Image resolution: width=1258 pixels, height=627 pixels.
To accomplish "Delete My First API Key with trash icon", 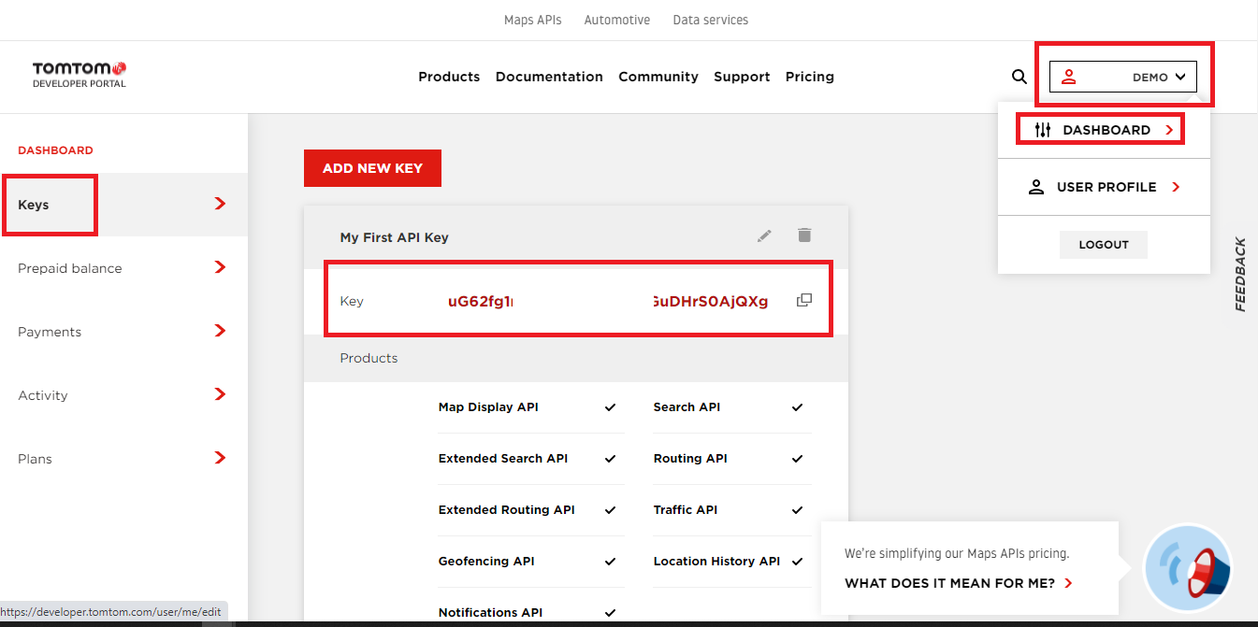I will [804, 235].
